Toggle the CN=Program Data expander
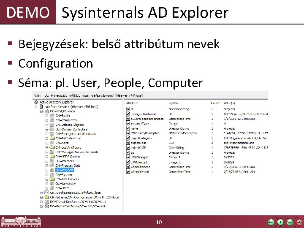304x228 pixels. coord(47,166)
